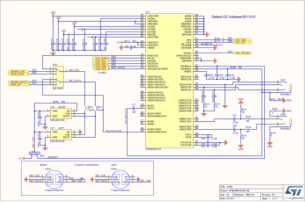This screenshot has height=202, width=305.
Task: Select the CIFMODE pin label
Action: click(x=186, y=48)
